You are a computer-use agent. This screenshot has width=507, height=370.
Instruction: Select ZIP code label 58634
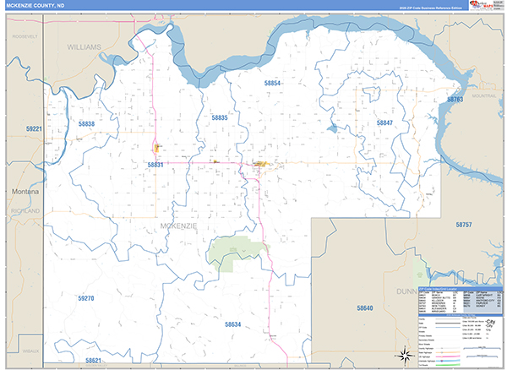(x=233, y=324)
